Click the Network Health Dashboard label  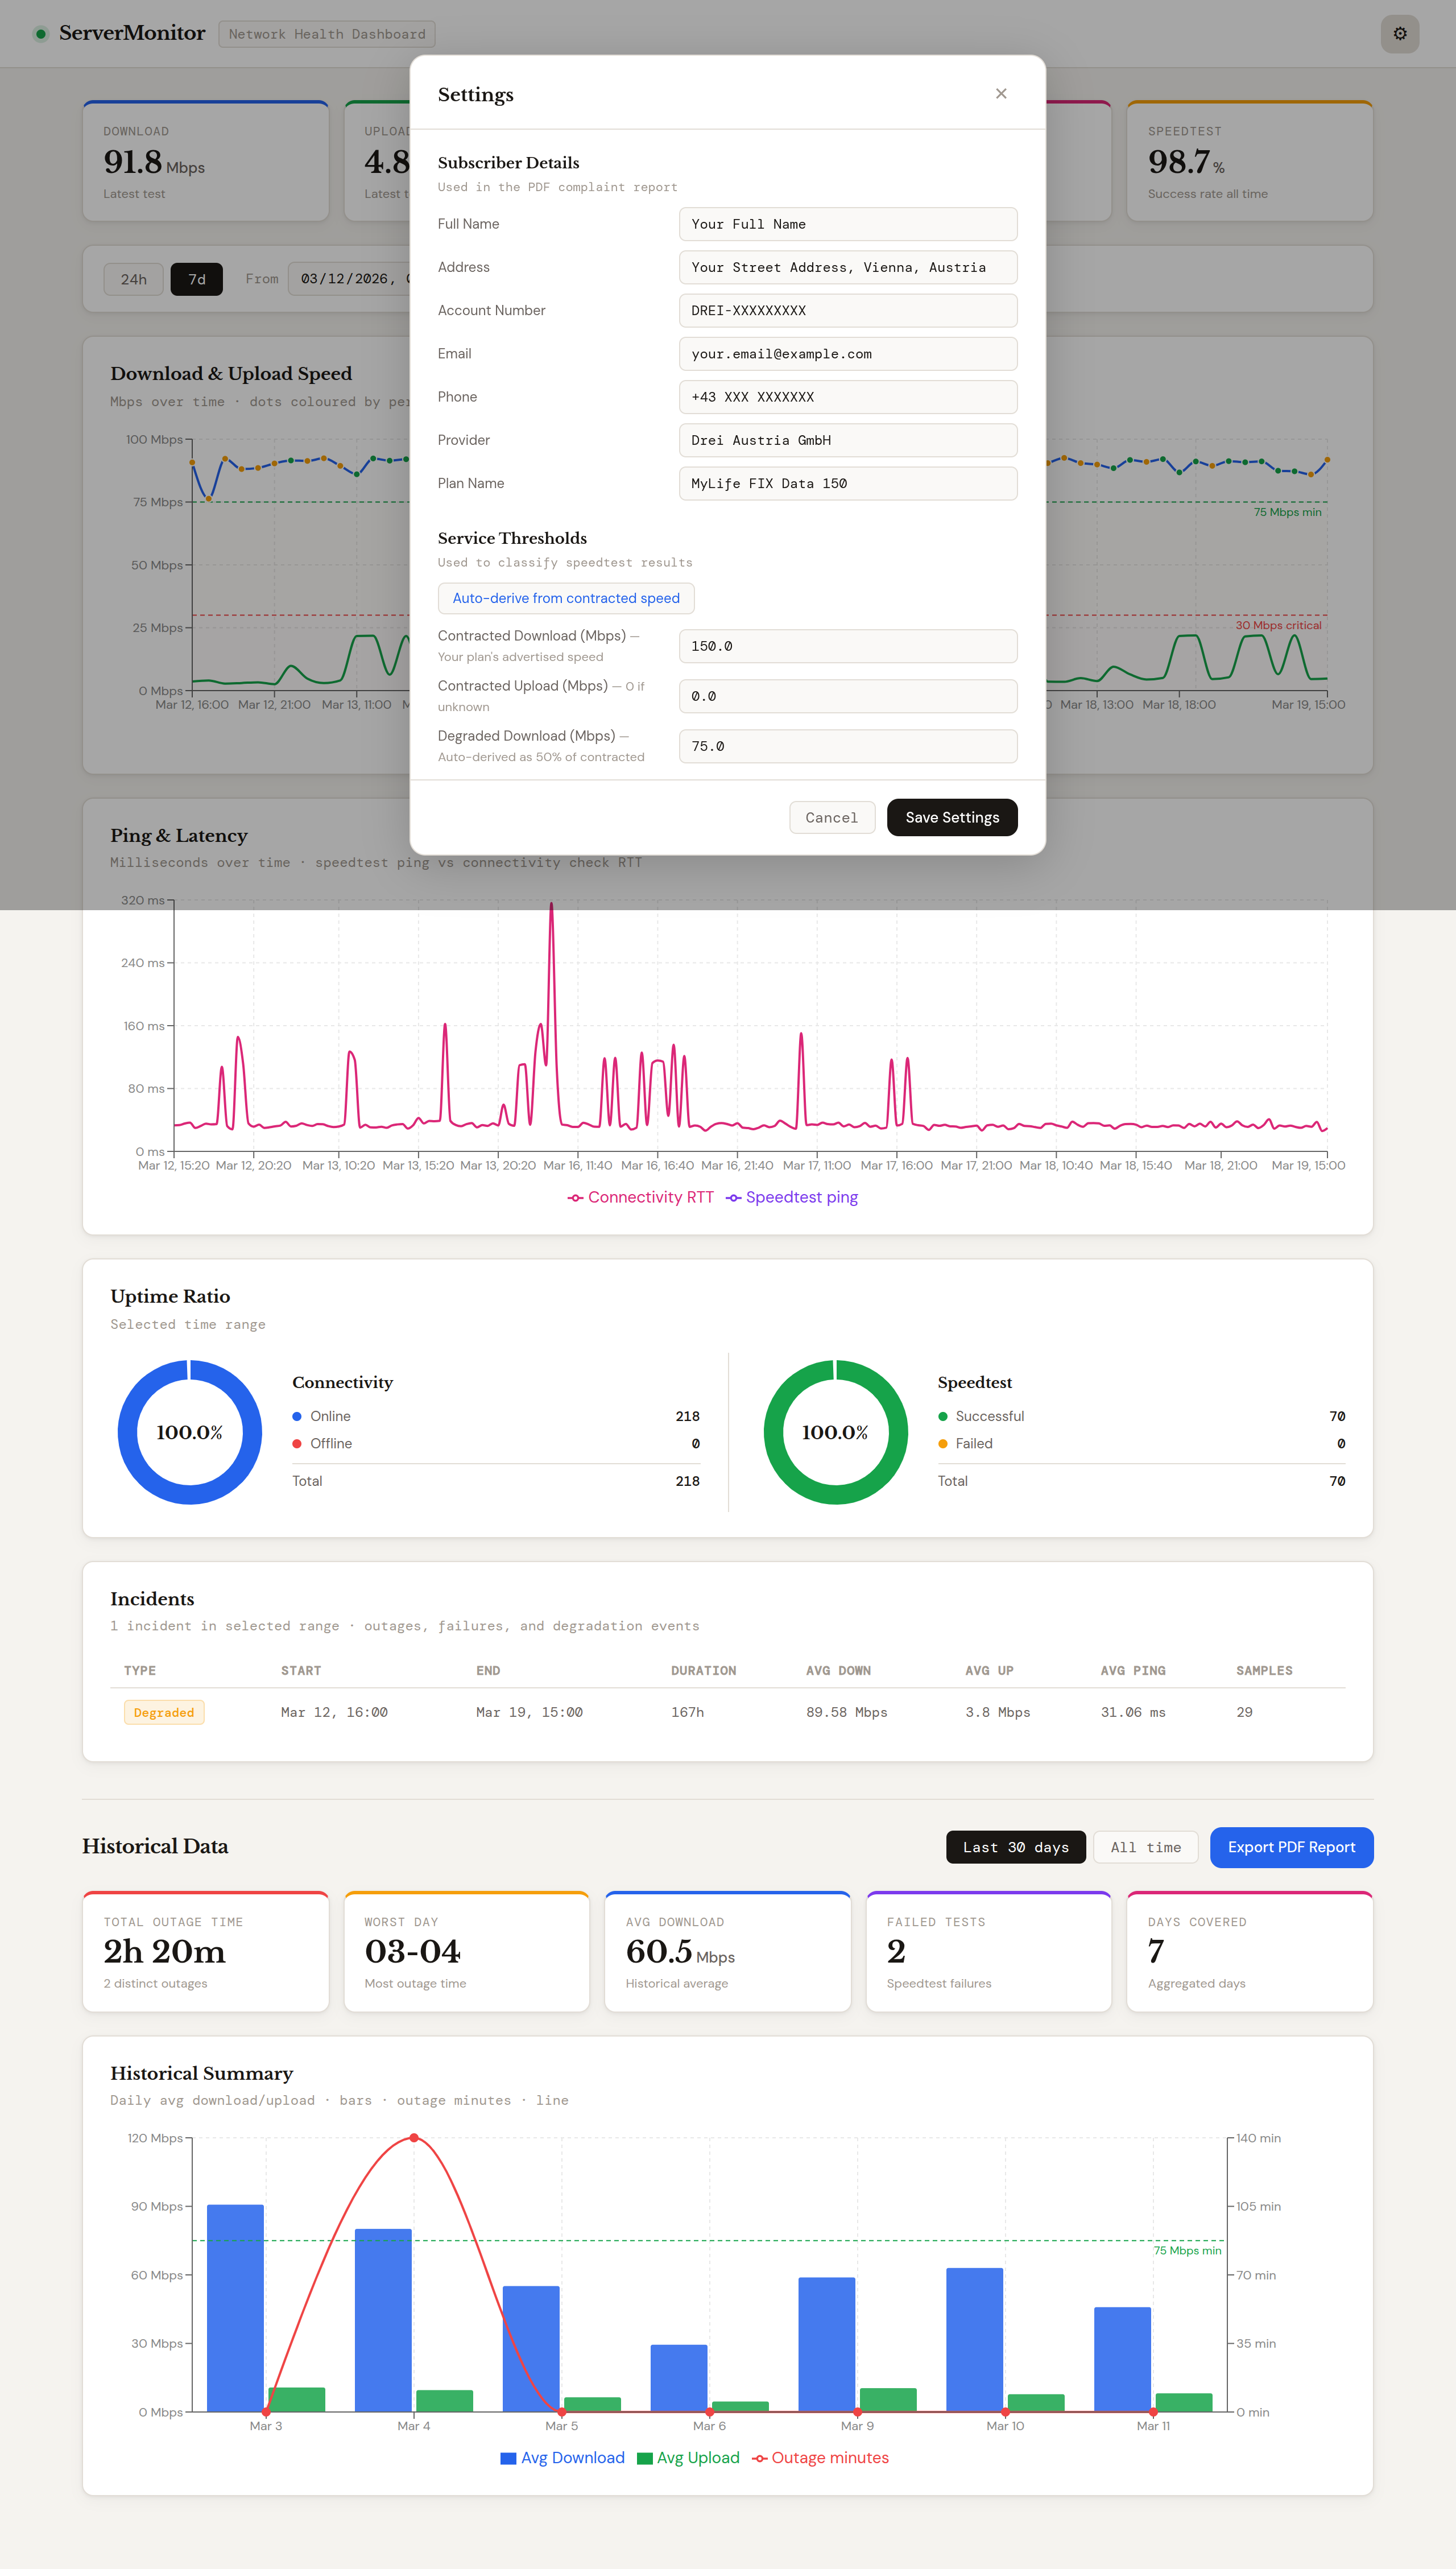point(326,33)
